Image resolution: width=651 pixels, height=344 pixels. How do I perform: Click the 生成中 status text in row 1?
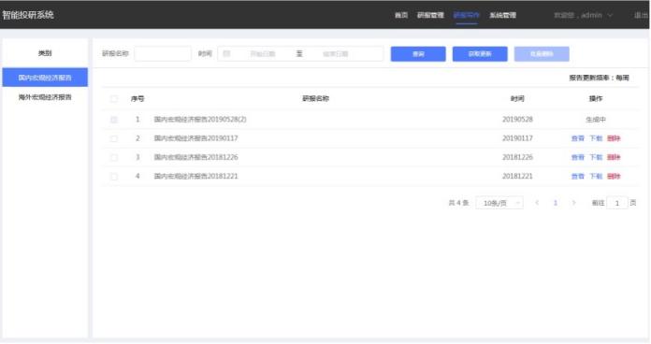596,120
